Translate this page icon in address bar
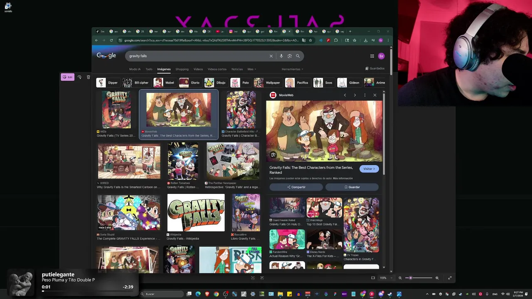 coord(304,40)
